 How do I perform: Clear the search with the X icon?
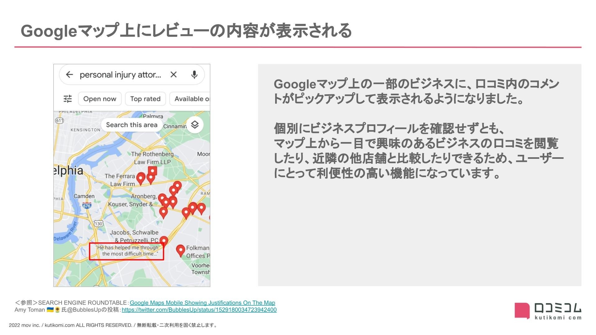tap(173, 74)
